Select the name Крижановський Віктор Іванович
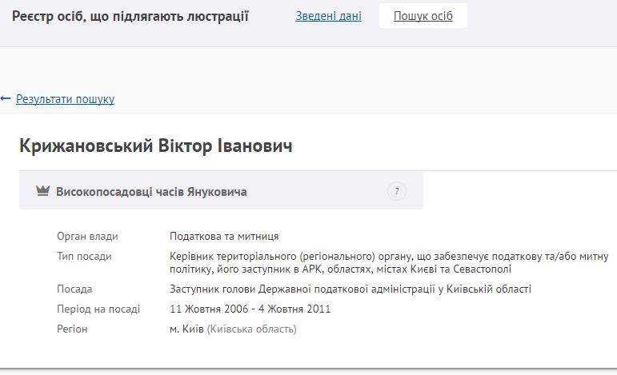This screenshot has width=617, height=375. [156, 146]
